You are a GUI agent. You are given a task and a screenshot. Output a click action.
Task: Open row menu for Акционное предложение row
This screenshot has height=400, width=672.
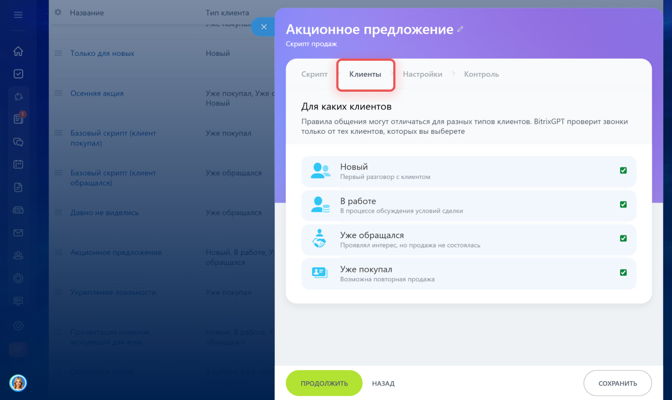pyautogui.click(x=58, y=252)
